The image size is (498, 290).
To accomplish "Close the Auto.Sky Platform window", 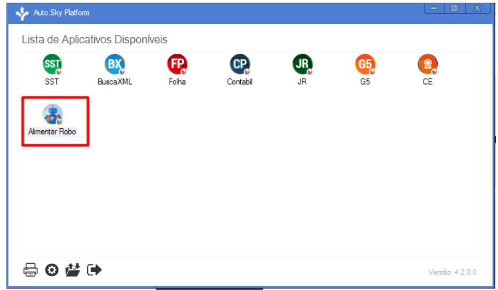I will coord(477,8).
